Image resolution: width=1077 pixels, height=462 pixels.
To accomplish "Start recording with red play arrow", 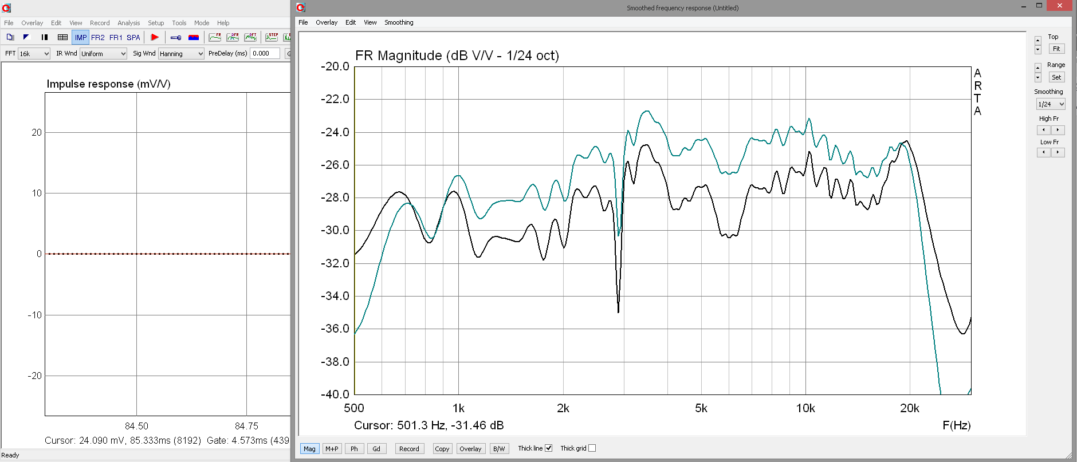I will [x=154, y=37].
